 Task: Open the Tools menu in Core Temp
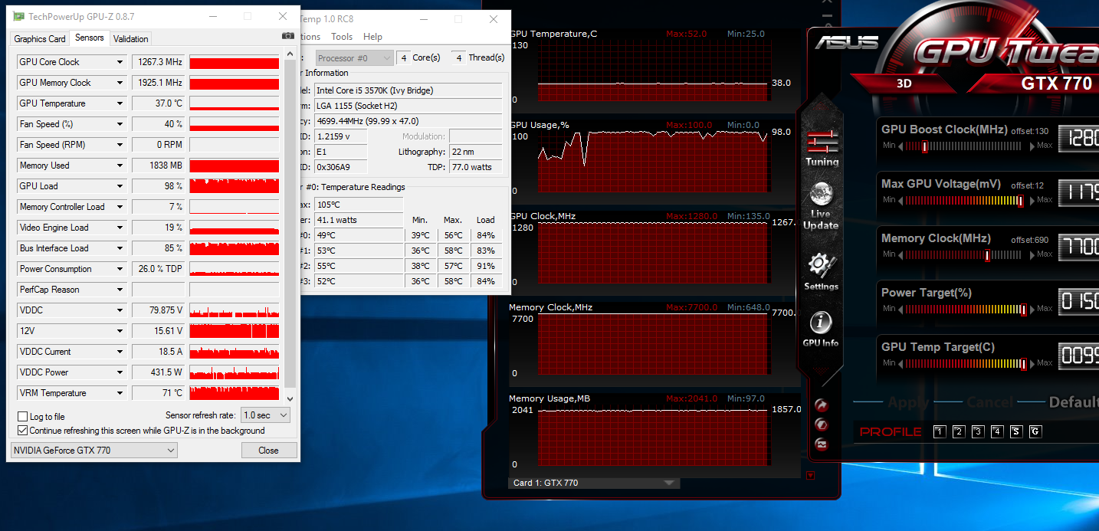click(x=342, y=37)
